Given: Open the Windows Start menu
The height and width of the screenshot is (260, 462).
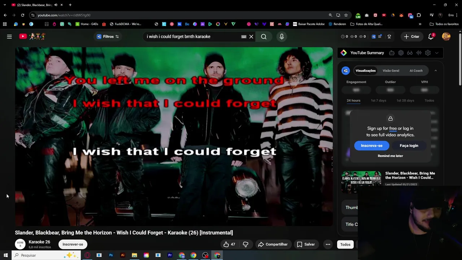Looking at the screenshot, I should [5, 255].
